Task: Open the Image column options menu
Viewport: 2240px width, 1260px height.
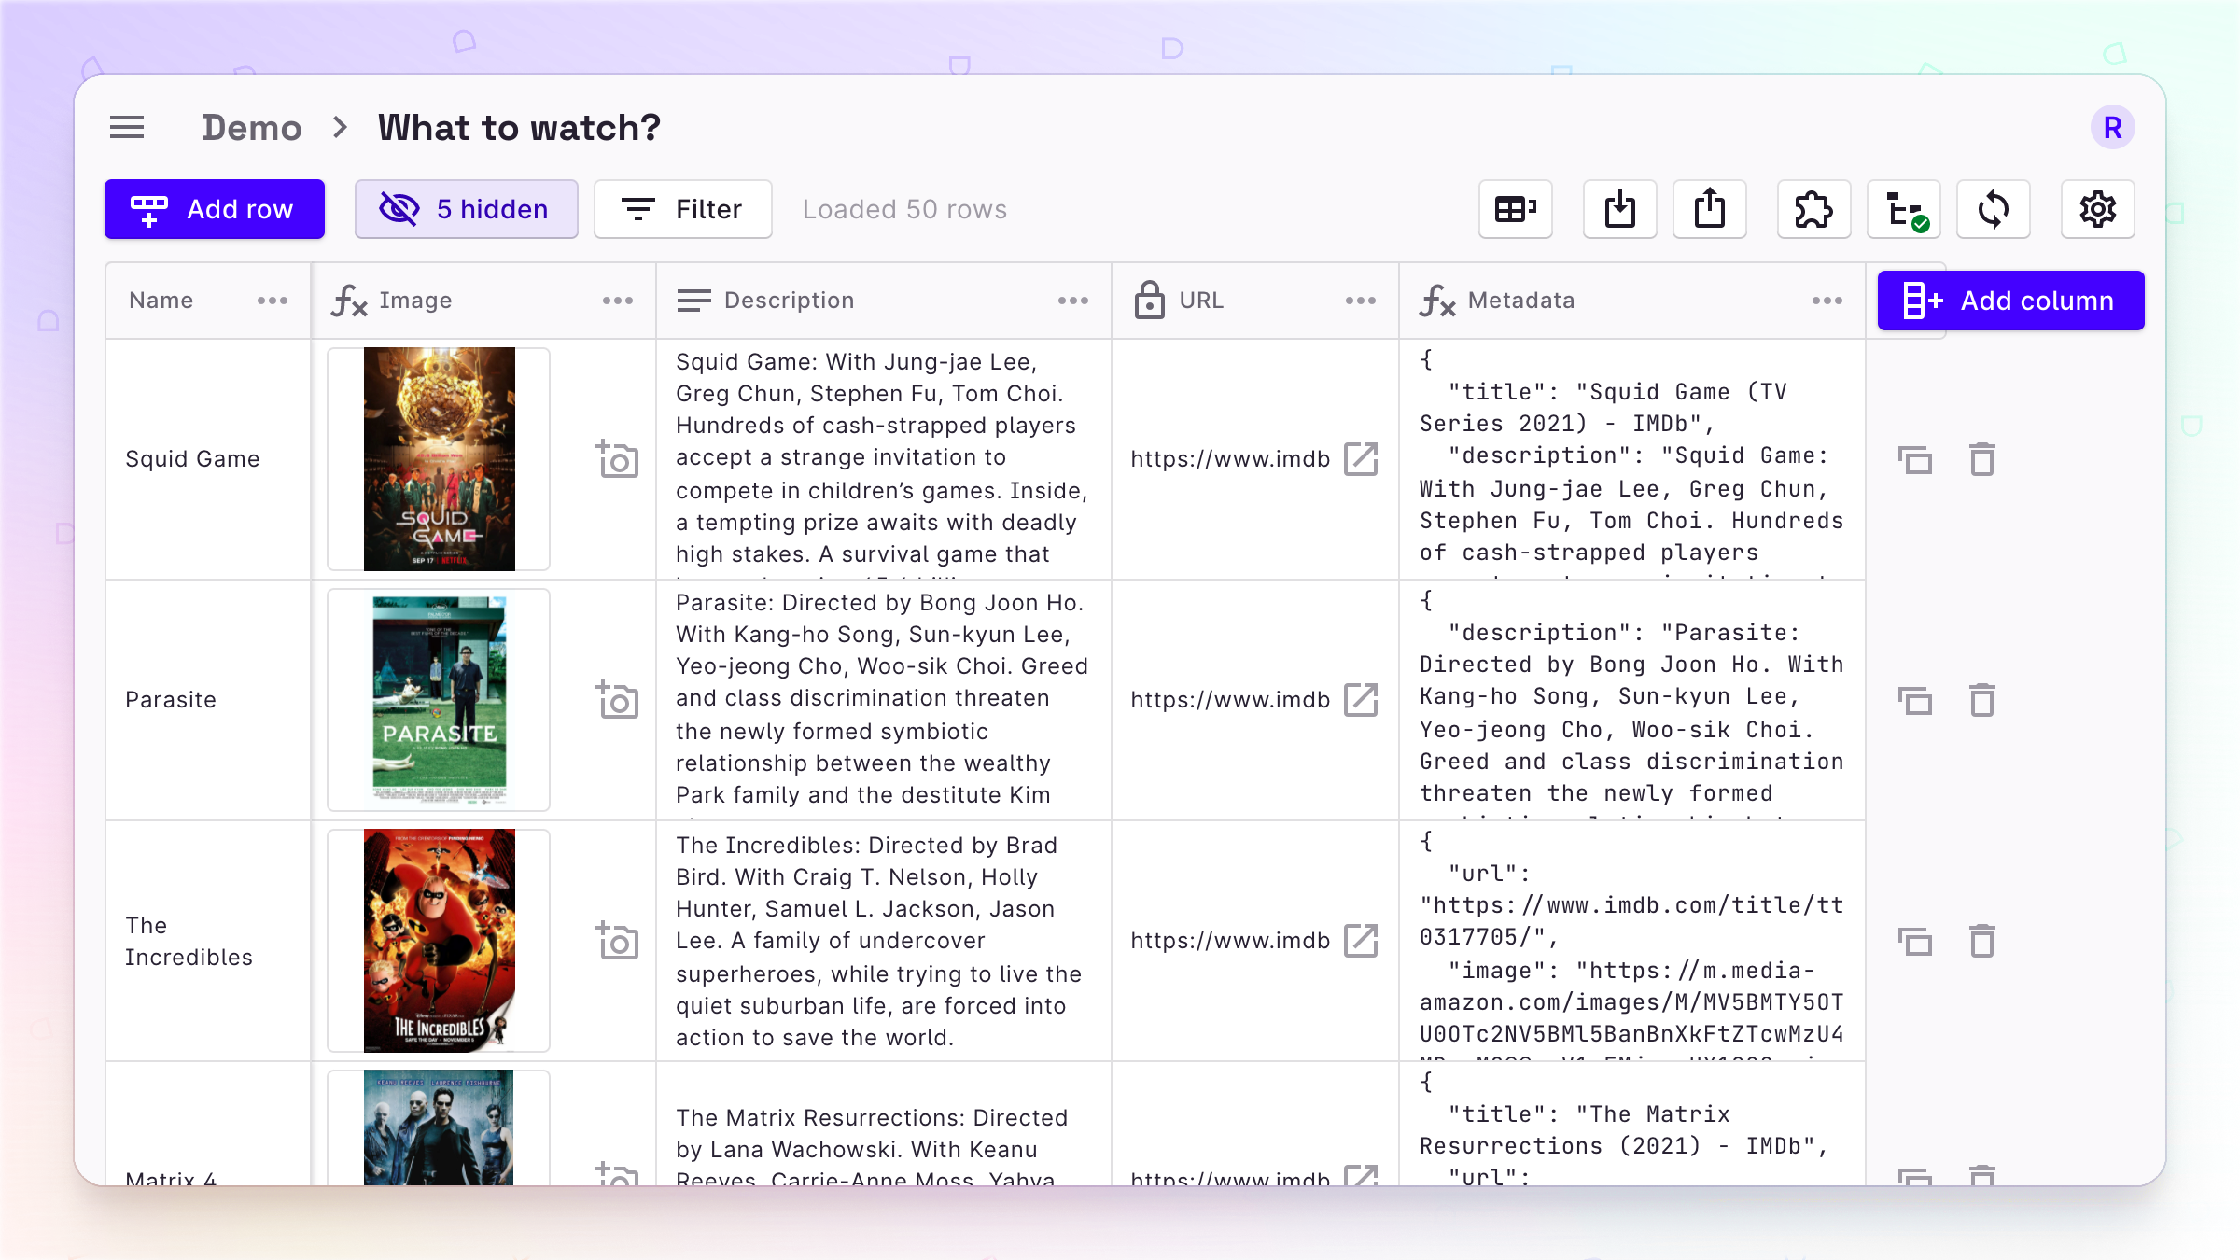Action: (x=617, y=301)
